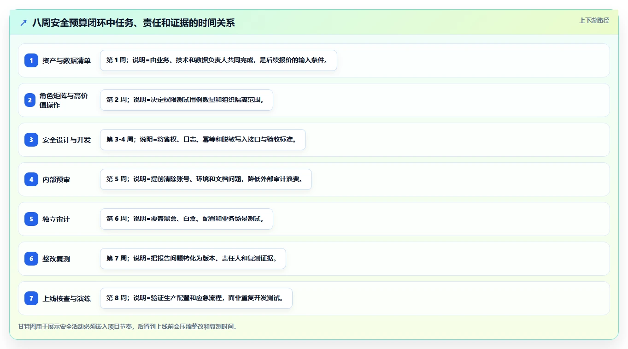Open the 第 3-4 周 description box
Viewport: 628px width, 349px height.
tap(203, 140)
